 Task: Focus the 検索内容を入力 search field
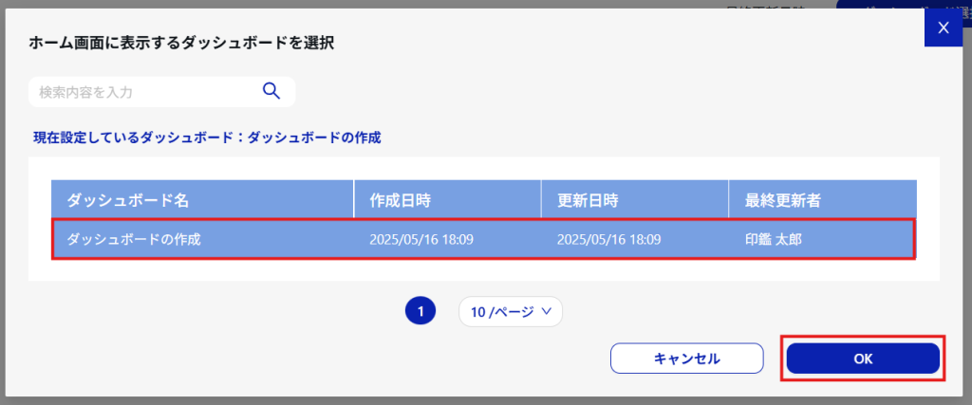(161, 92)
